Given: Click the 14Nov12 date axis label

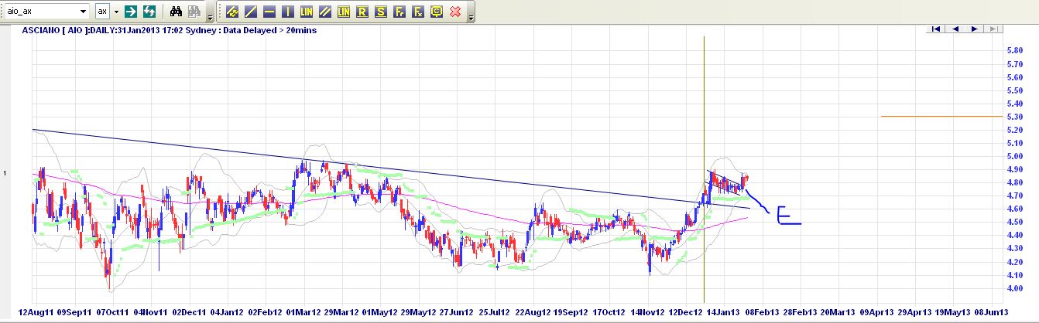Looking at the screenshot, I should (x=646, y=314).
